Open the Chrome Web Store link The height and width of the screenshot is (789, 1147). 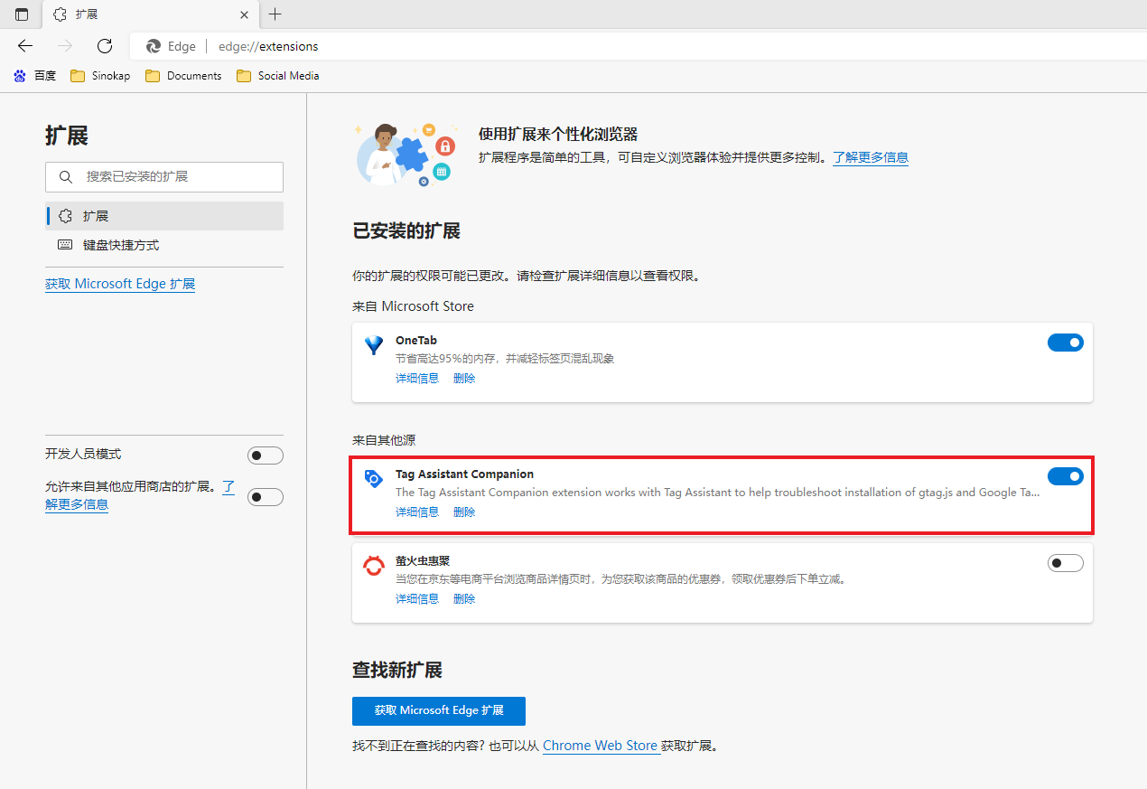600,746
